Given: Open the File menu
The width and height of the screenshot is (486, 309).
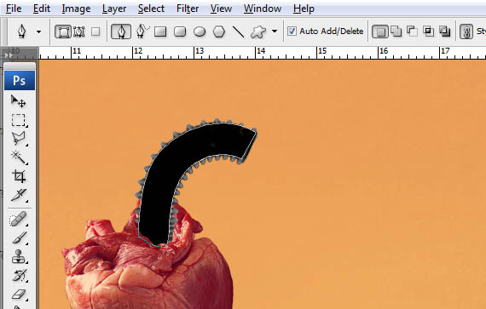Looking at the screenshot, I should pos(14,9).
